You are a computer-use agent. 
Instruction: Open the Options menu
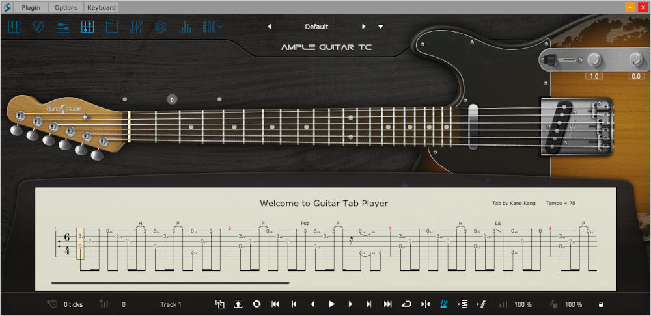66,7
